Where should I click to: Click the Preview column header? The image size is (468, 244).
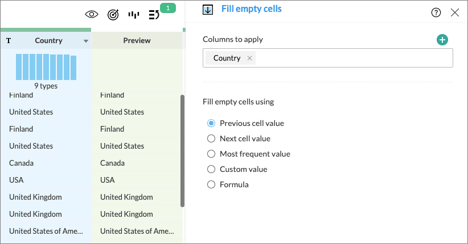click(x=137, y=40)
